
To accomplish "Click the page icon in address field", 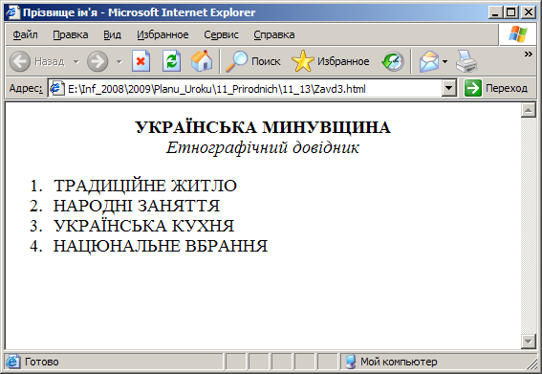I will pyautogui.click(x=57, y=89).
